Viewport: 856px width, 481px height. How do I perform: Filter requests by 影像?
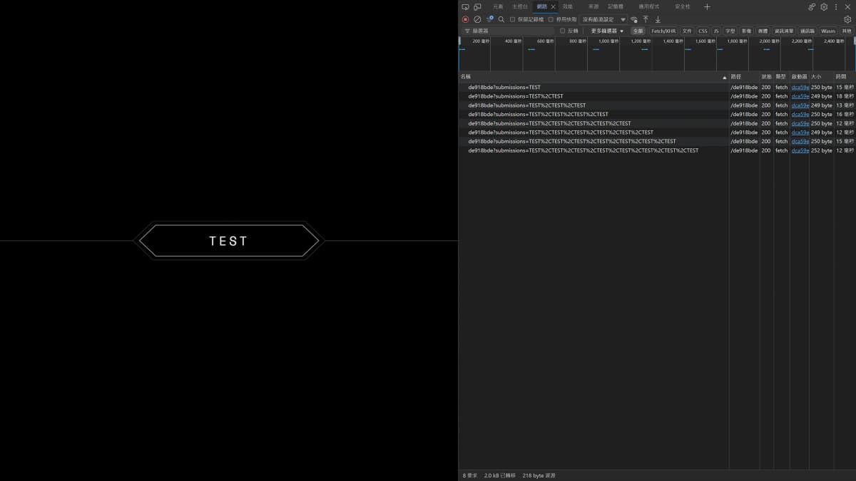(x=746, y=31)
